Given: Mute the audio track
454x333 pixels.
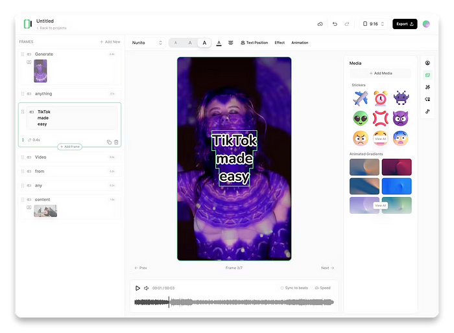Looking at the screenshot, I should pyautogui.click(x=146, y=288).
